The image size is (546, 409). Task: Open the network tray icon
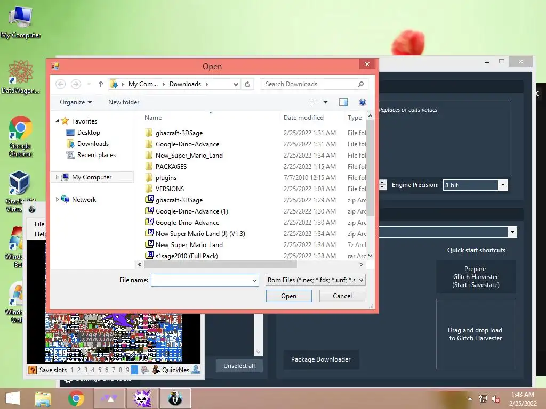coord(483,399)
